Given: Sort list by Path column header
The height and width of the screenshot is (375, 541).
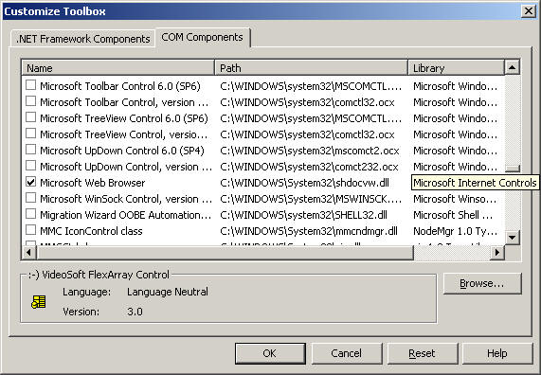Looking at the screenshot, I should (x=311, y=68).
